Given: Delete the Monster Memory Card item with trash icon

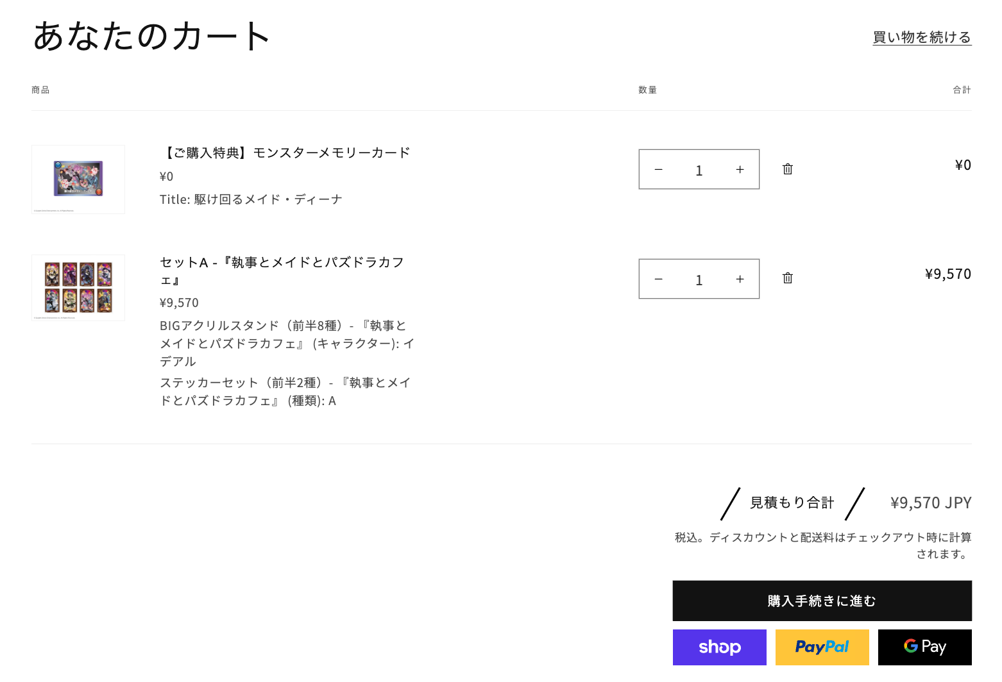Looking at the screenshot, I should [x=788, y=169].
